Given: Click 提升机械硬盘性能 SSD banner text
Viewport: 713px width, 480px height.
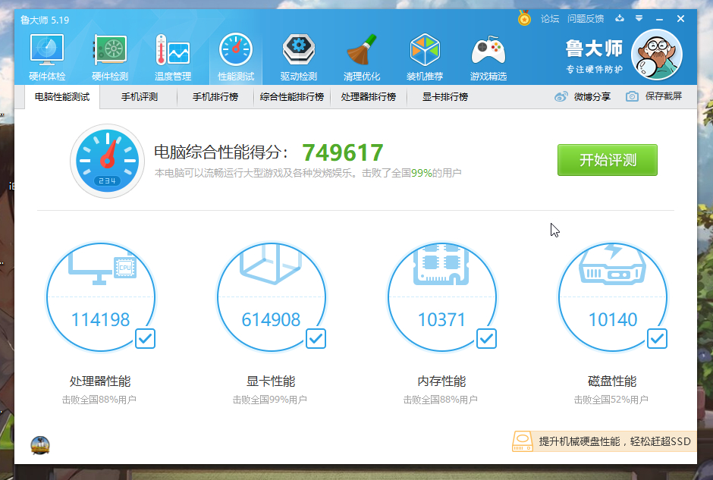Looking at the screenshot, I should 615,441.
